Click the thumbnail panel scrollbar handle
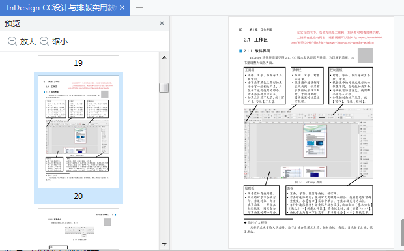This screenshot has width=404, height=251. click(x=164, y=87)
